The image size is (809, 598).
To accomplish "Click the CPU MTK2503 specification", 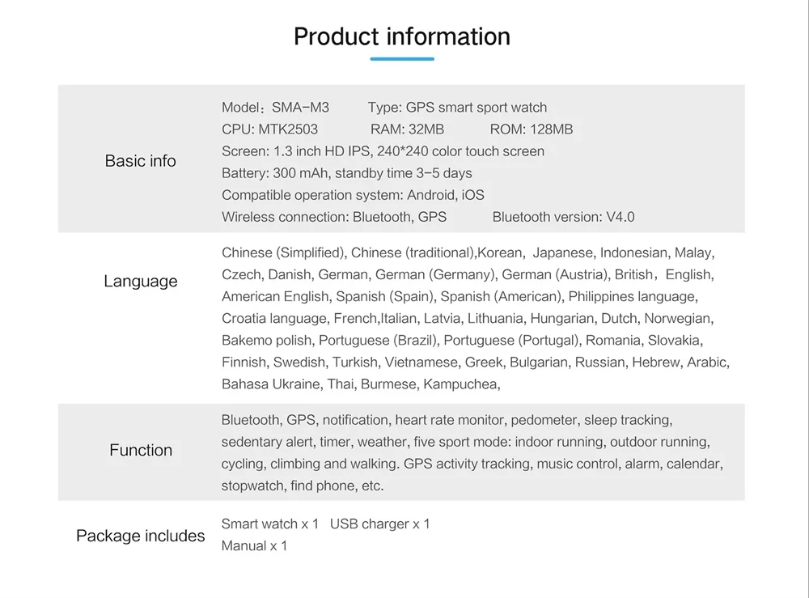I will [x=269, y=129].
